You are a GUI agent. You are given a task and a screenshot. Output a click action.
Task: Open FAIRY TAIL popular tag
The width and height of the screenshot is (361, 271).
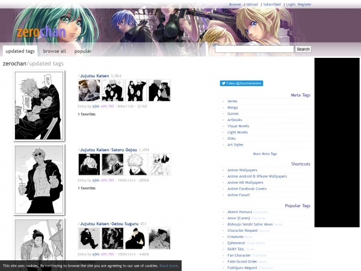pyautogui.click(x=235, y=249)
